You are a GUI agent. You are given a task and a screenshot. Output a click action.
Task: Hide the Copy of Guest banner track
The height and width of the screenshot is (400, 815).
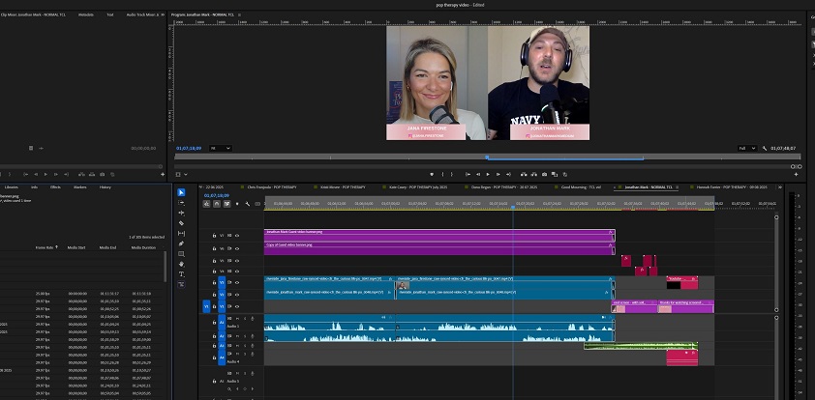[237, 248]
